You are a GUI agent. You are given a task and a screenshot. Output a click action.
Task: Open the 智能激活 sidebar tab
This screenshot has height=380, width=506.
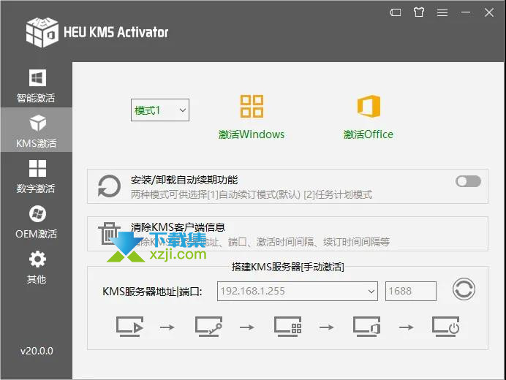click(36, 85)
